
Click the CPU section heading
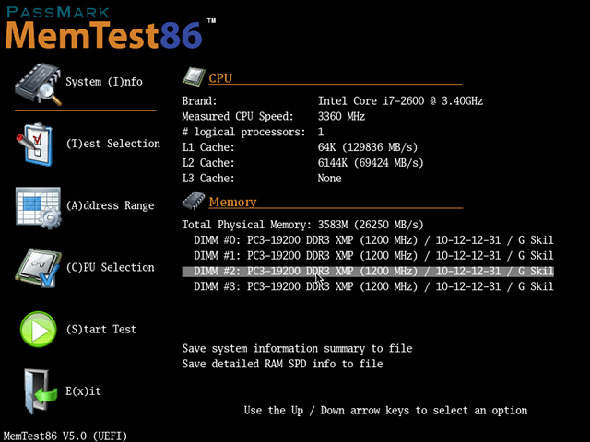coord(220,78)
